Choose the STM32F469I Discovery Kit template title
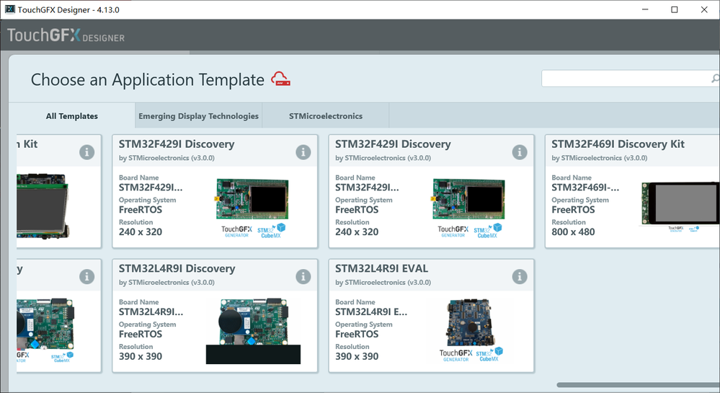 click(x=618, y=144)
